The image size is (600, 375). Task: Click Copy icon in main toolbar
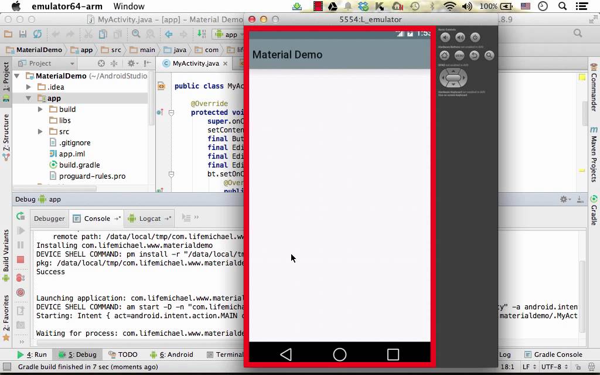pos(103,34)
